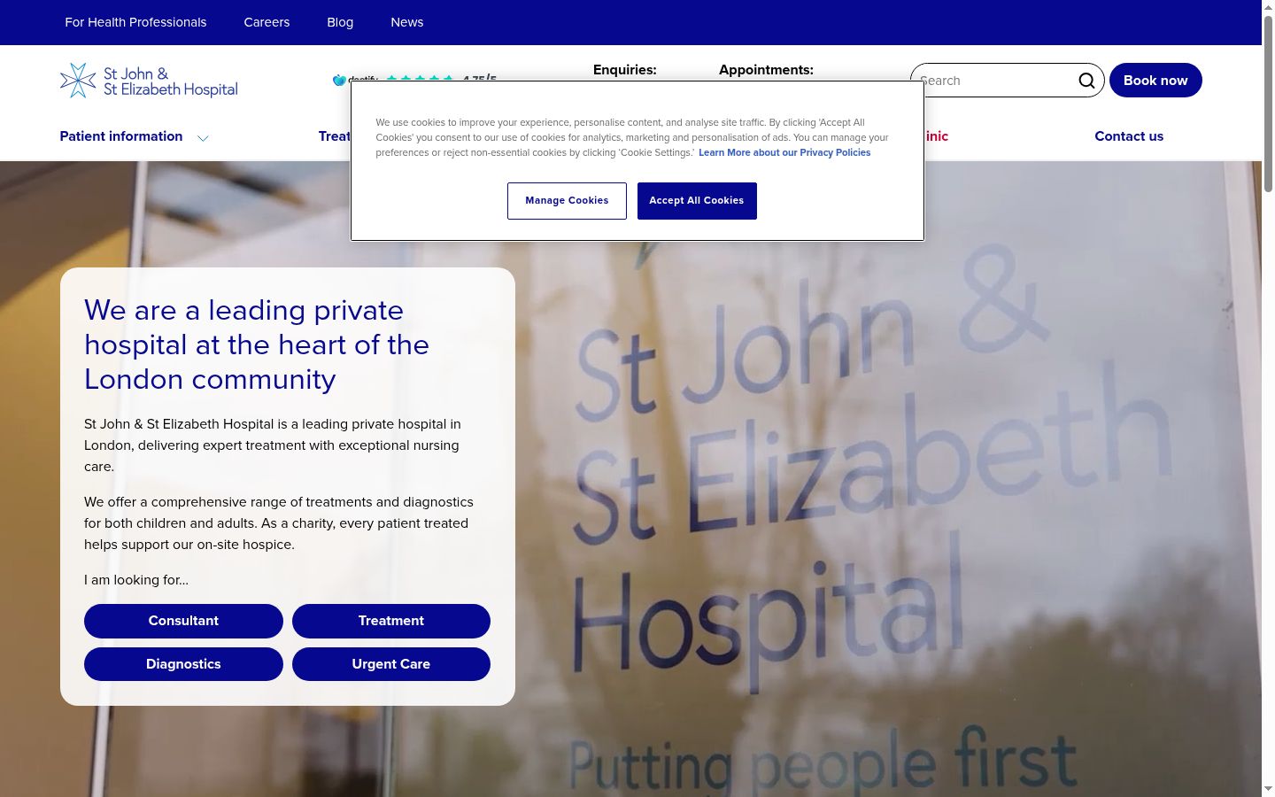The image size is (1275, 797).
Task: Select the Consultant button
Action: tap(183, 621)
